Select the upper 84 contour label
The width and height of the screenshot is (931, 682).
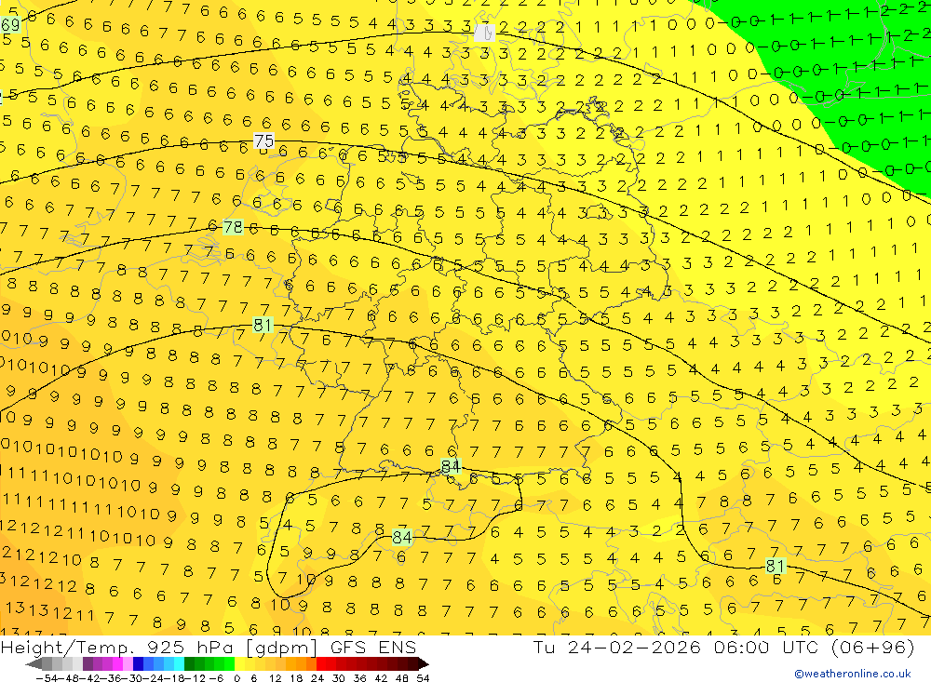[x=451, y=466]
